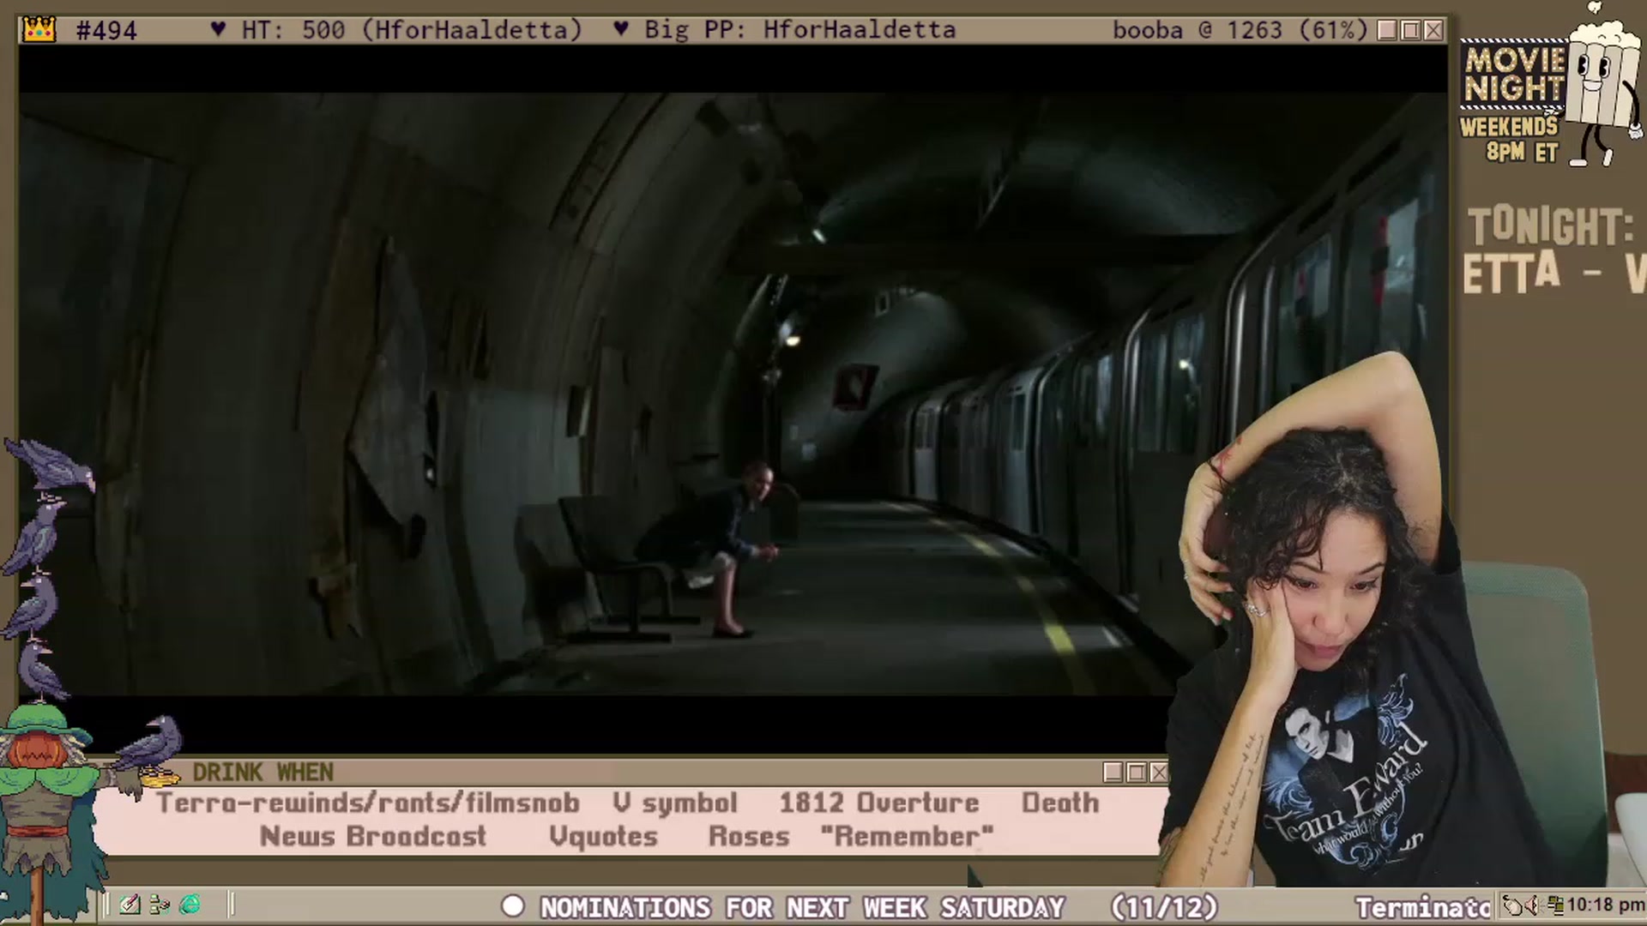
Task: Click the "Remember" drink rule
Action: click(x=907, y=836)
